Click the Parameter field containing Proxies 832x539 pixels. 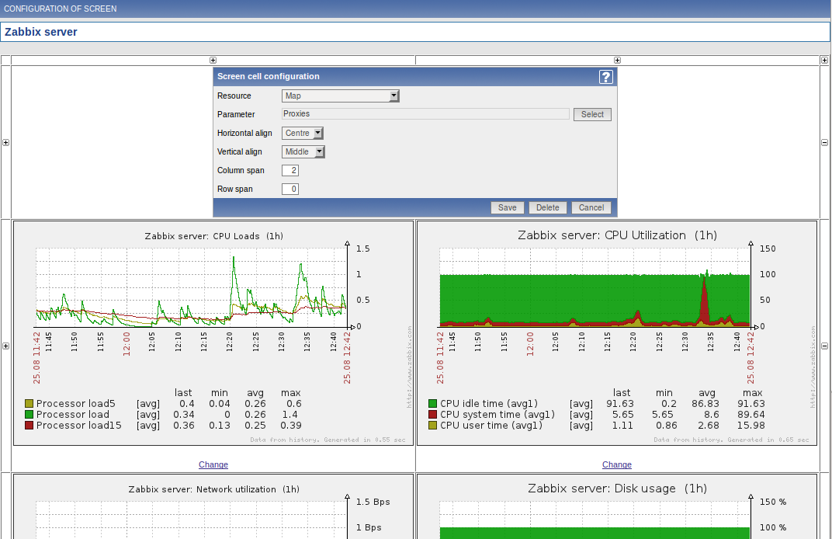[x=425, y=113]
